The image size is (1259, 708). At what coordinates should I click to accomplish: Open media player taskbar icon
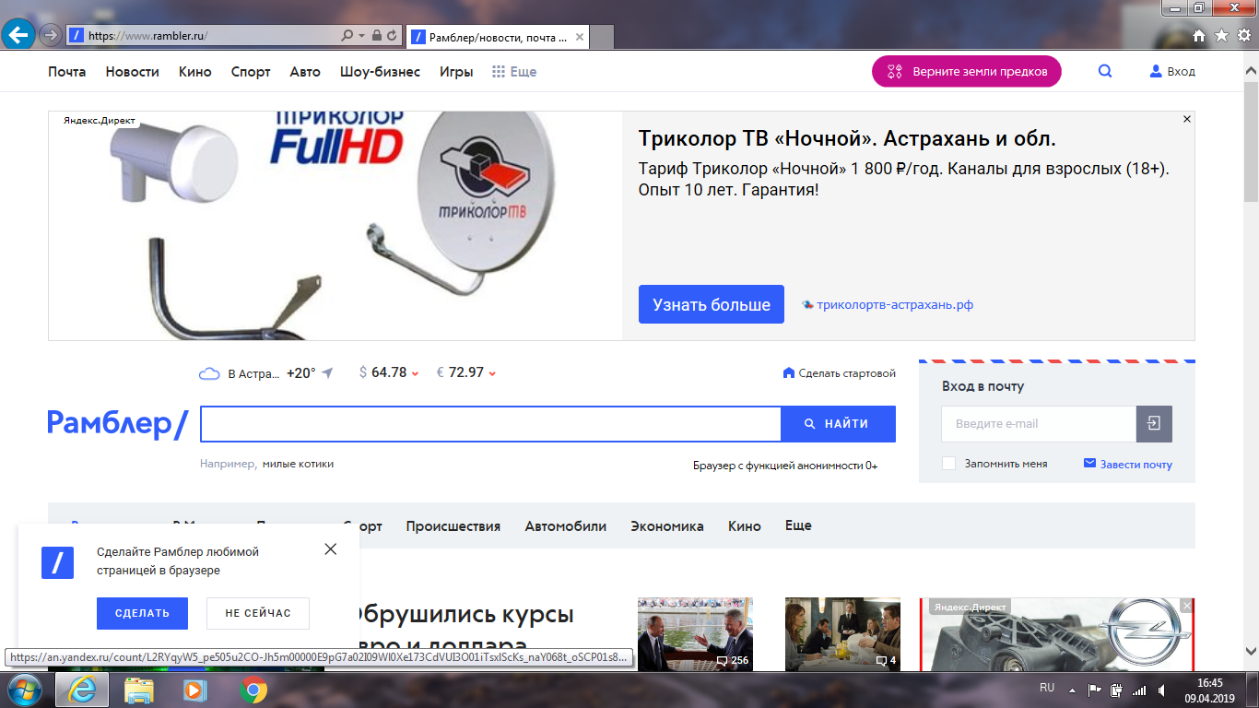194,690
